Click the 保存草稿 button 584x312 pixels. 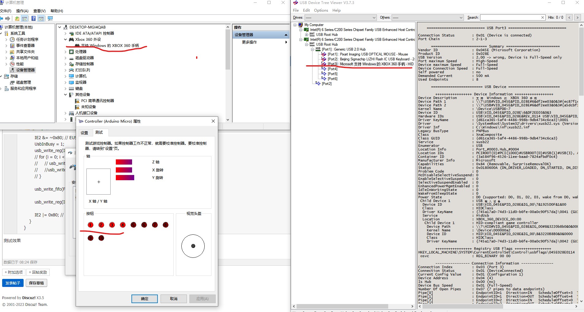36,283
